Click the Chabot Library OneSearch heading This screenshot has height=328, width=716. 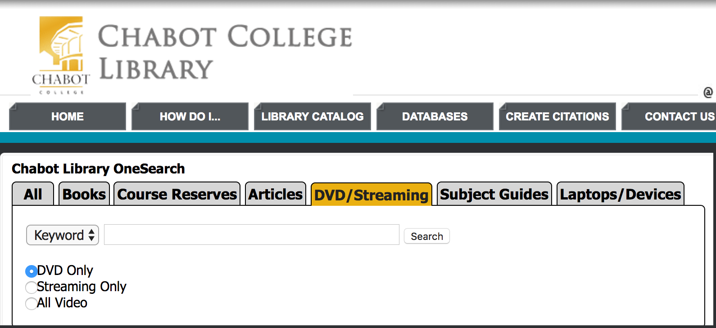coord(98,169)
